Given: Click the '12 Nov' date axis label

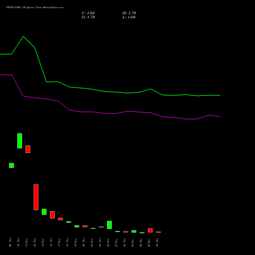Looking at the screenshot, I should tap(35, 242).
